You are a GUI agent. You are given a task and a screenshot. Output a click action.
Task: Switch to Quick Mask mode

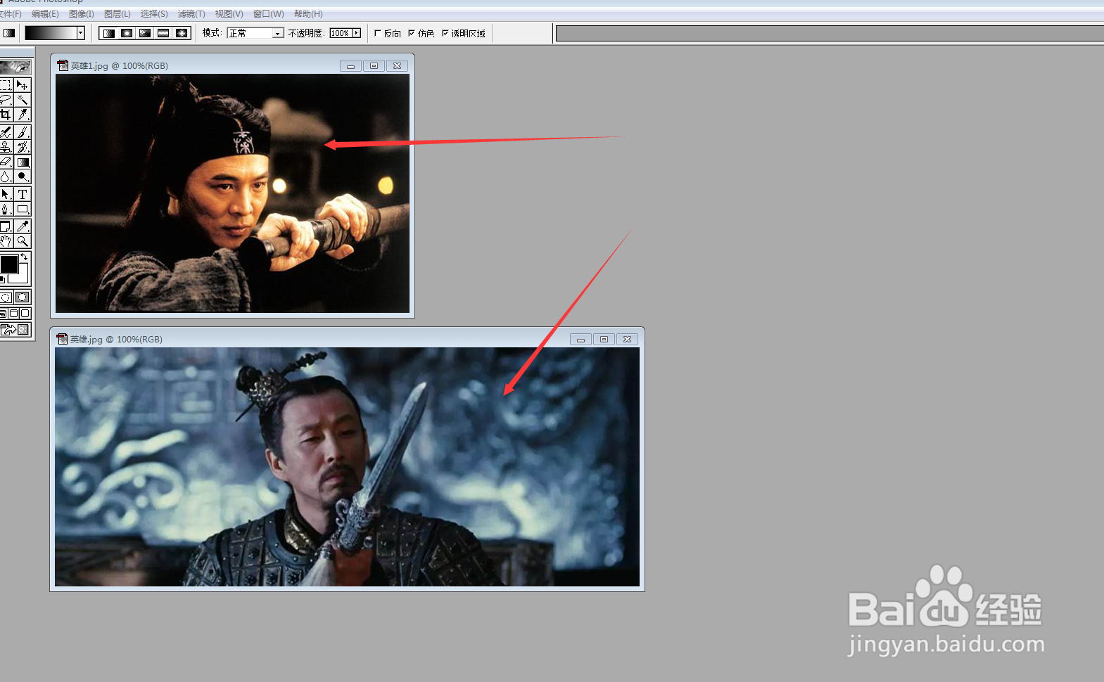23,297
